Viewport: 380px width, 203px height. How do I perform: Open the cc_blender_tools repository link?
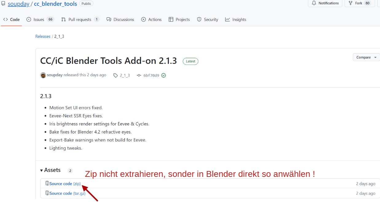pos(55,4)
